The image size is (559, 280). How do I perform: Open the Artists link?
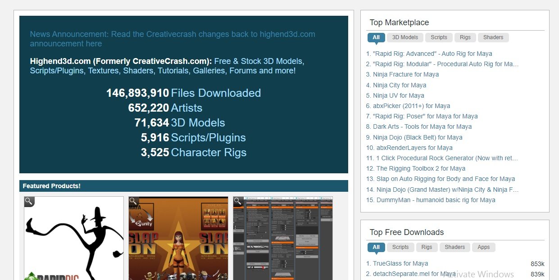(186, 108)
